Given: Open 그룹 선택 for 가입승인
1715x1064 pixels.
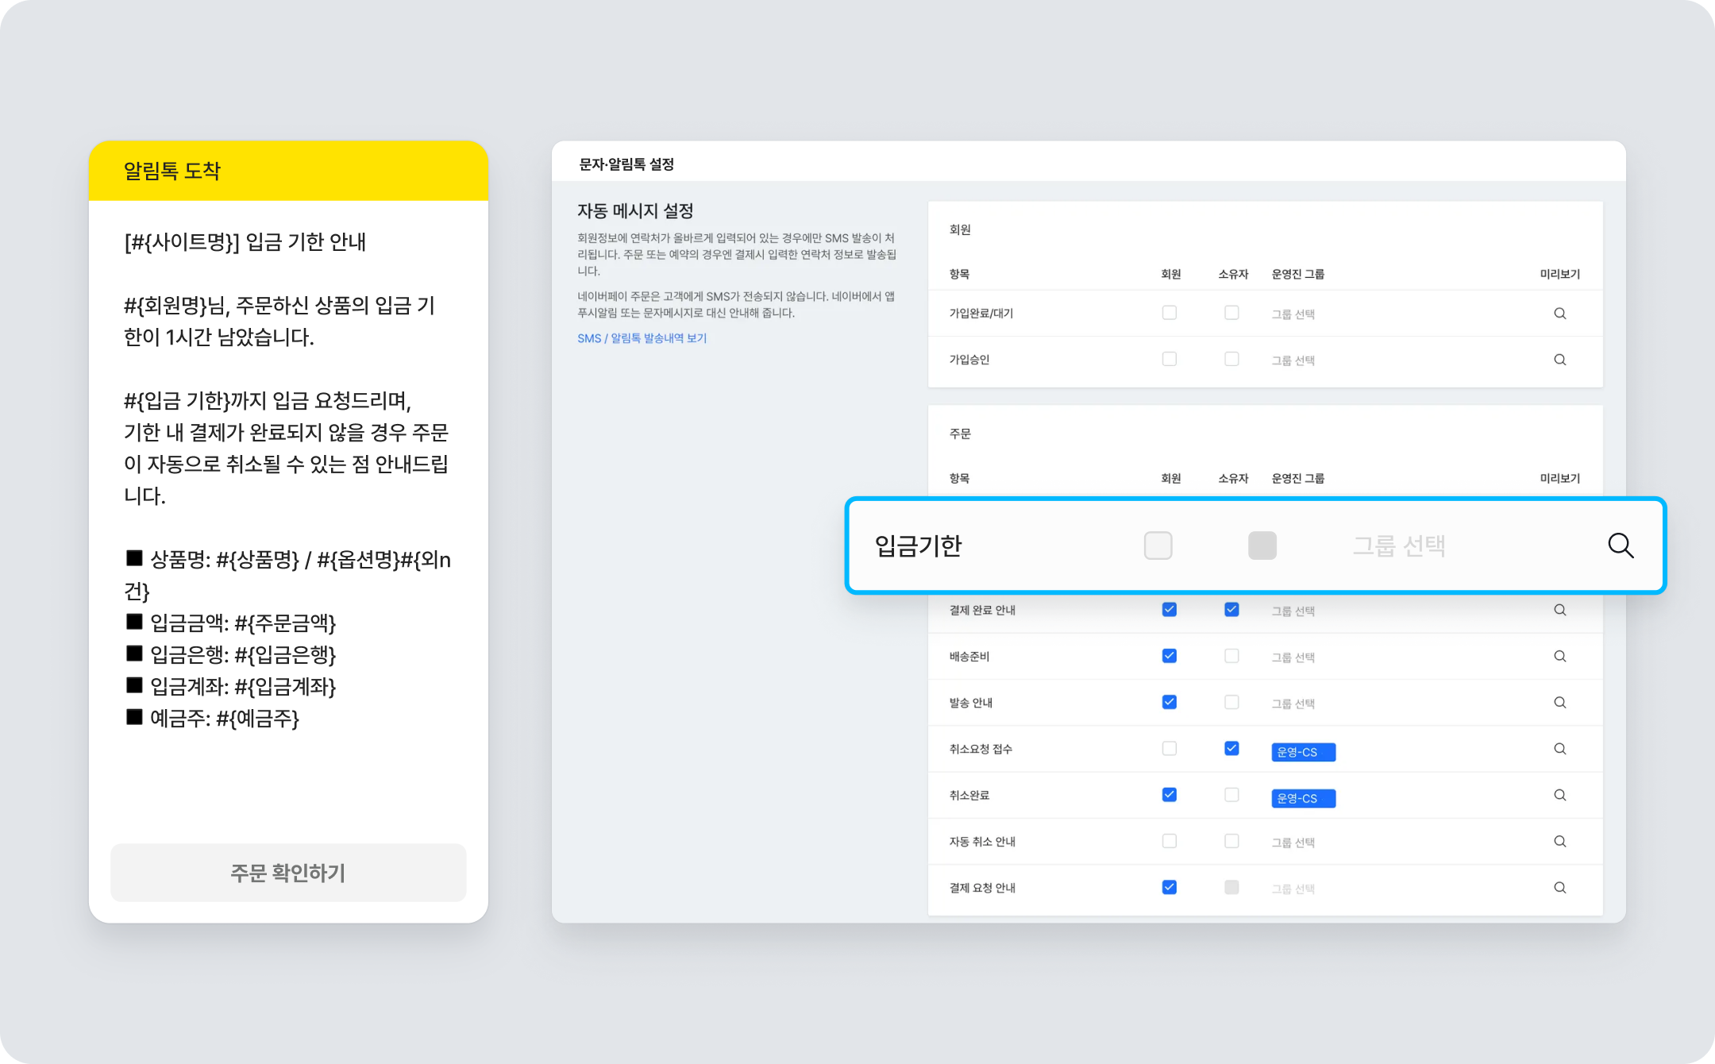Looking at the screenshot, I should tap(1293, 360).
